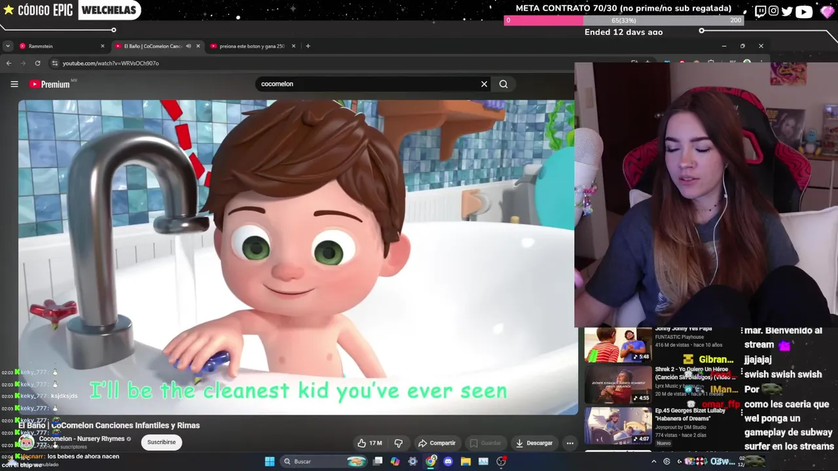The height and width of the screenshot is (471, 838).
Task: Open the Shrek 2 video thumbnail
Action: [618, 385]
